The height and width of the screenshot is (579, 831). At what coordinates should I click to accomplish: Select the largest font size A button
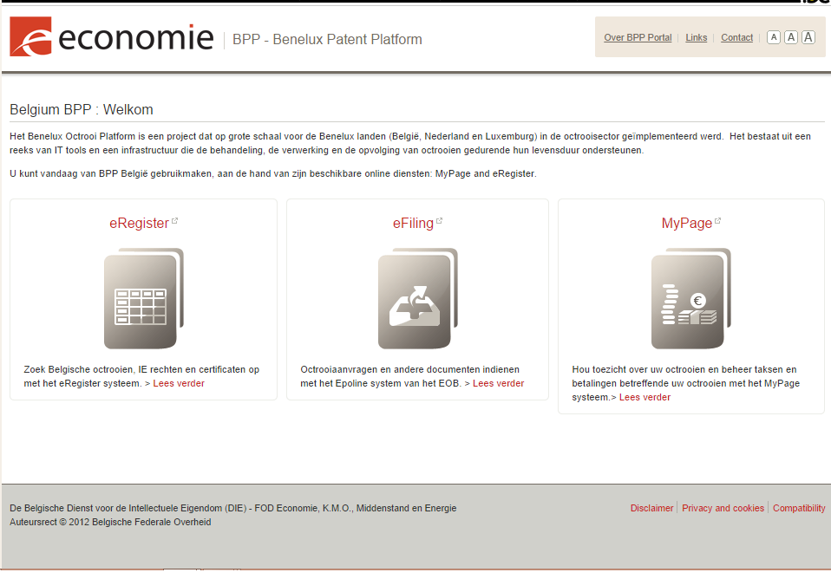(808, 37)
